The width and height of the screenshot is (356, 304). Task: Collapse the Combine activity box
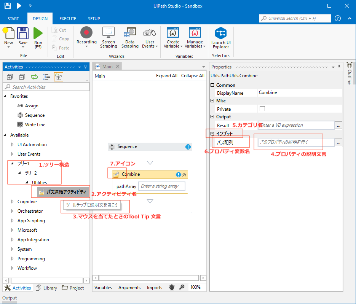pyautogui.click(x=184, y=175)
